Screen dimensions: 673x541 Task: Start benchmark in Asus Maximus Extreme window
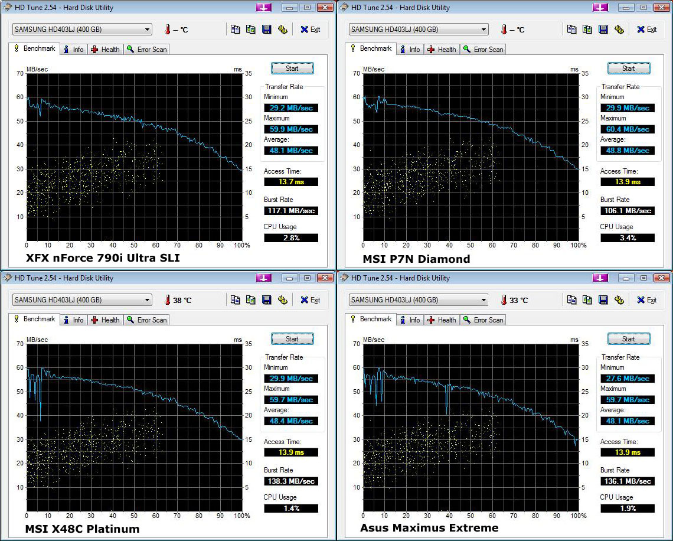(629, 339)
